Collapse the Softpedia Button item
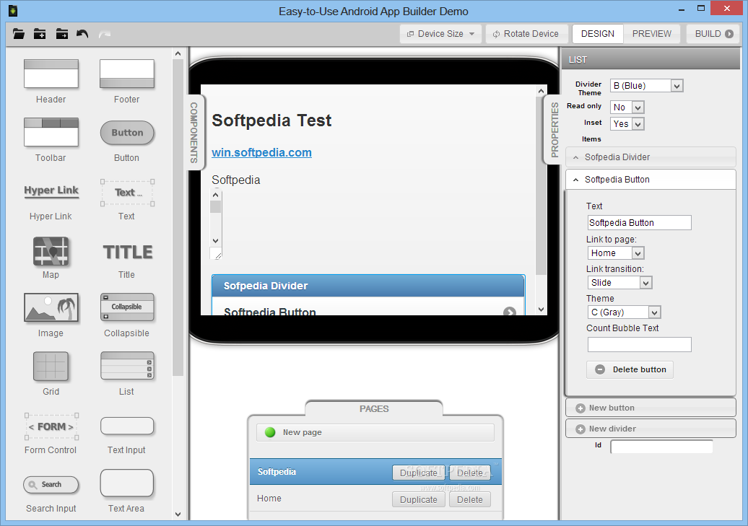This screenshot has height=526, width=748. 651,180
